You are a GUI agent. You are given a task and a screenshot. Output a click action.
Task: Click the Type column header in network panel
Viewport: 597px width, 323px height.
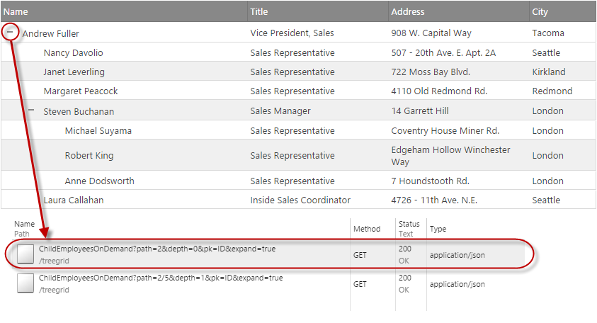(438, 229)
